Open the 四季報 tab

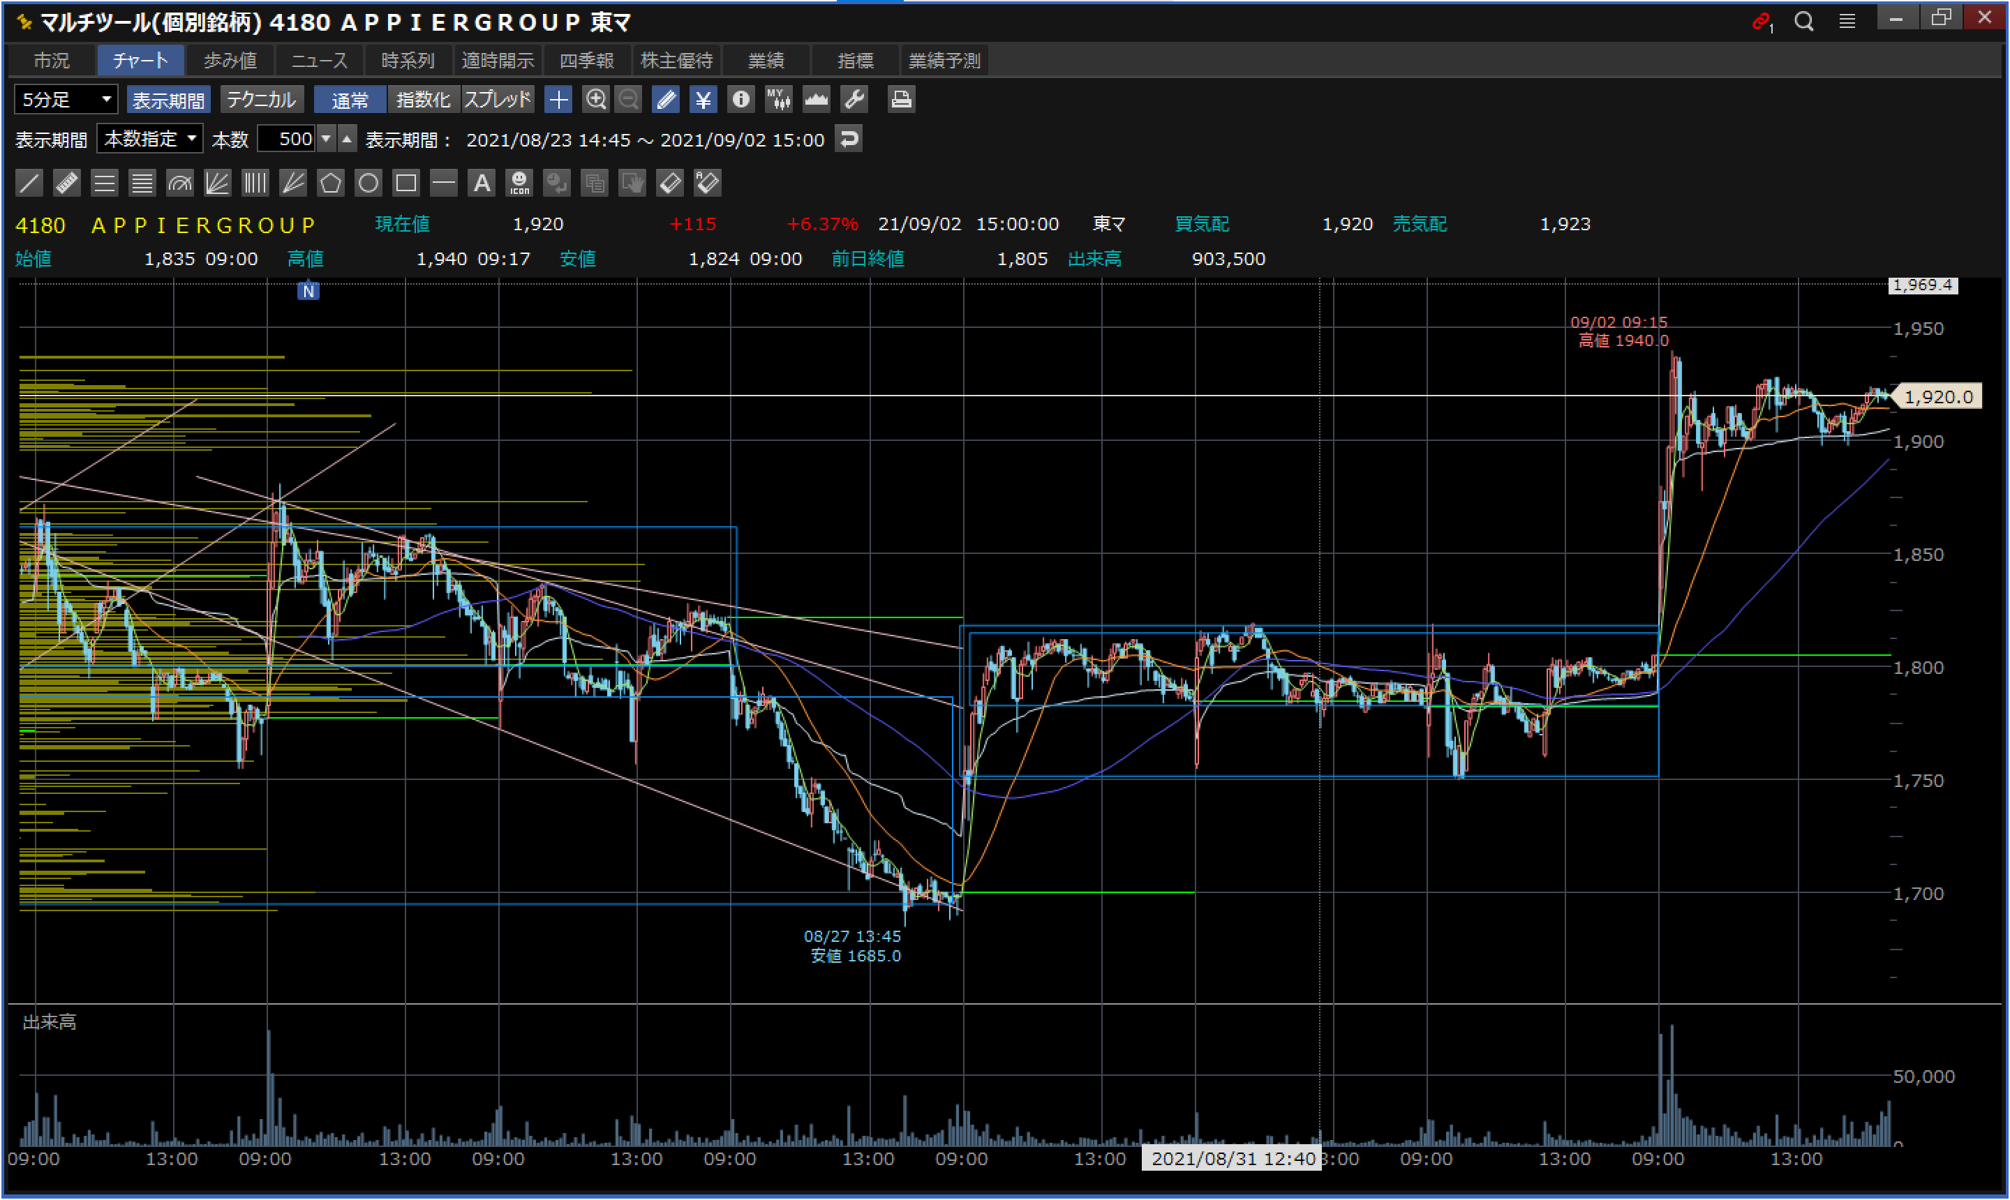coord(586,61)
